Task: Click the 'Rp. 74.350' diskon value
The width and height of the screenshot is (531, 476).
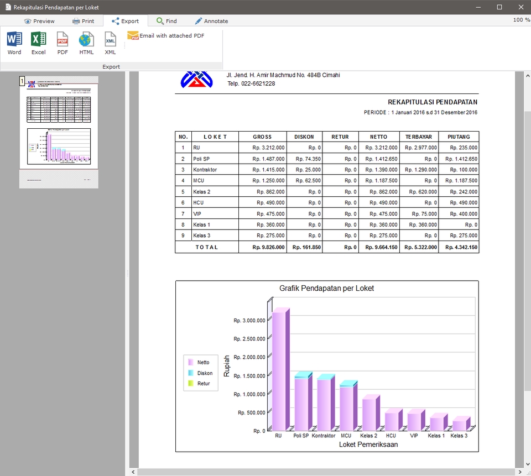Action: pyautogui.click(x=308, y=159)
